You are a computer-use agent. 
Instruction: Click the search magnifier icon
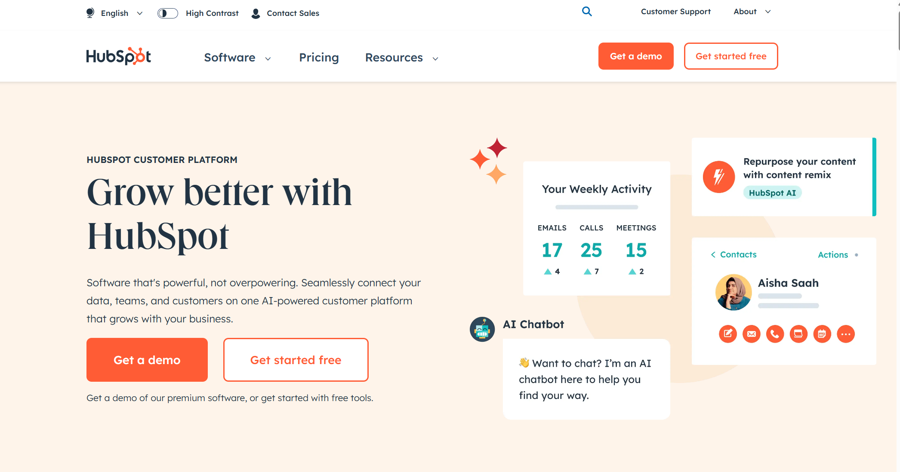coord(587,12)
